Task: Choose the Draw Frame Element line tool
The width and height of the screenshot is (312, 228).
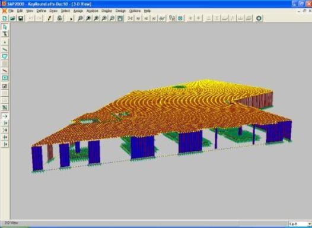Action: 5,49
